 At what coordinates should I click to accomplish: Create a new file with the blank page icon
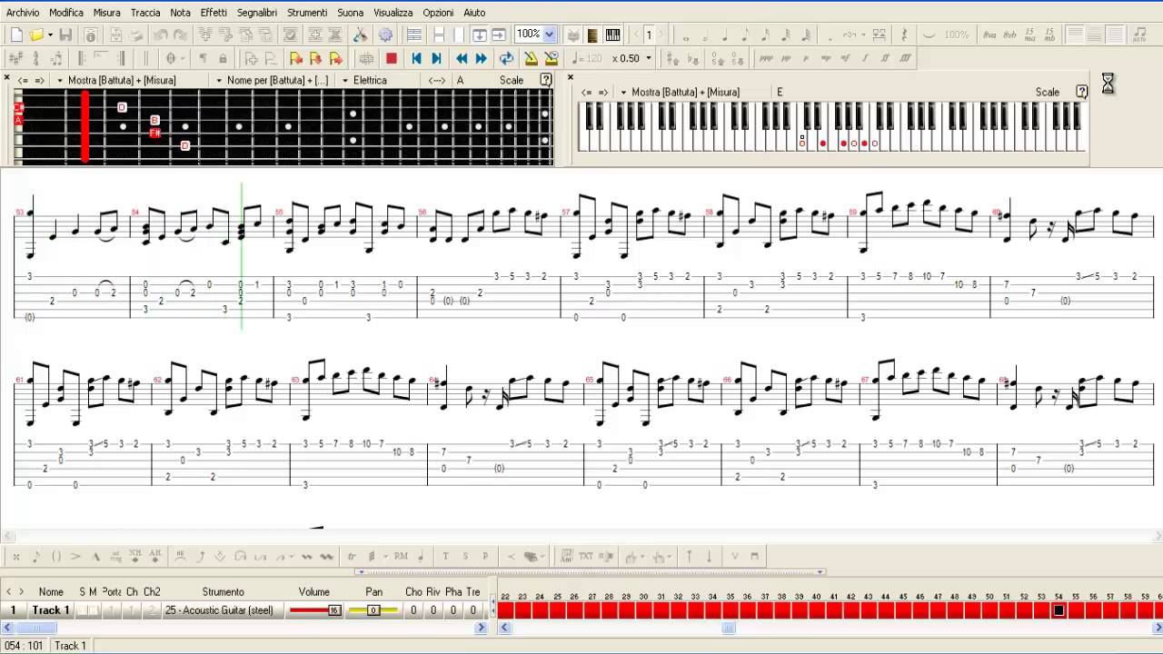[16, 35]
